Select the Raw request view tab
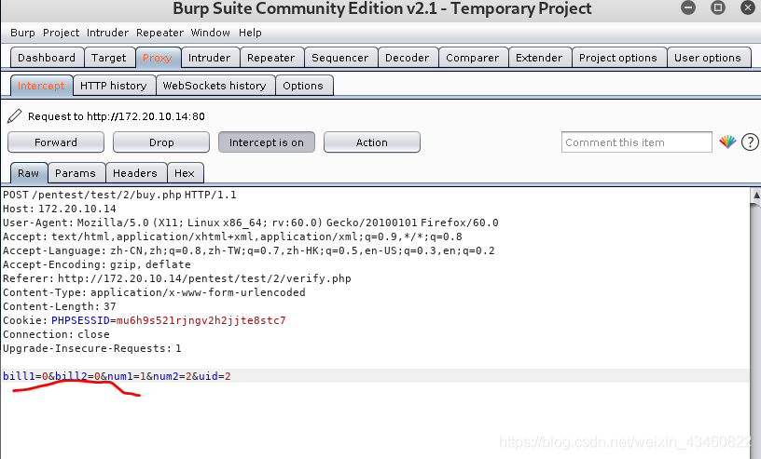 [x=29, y=173]
